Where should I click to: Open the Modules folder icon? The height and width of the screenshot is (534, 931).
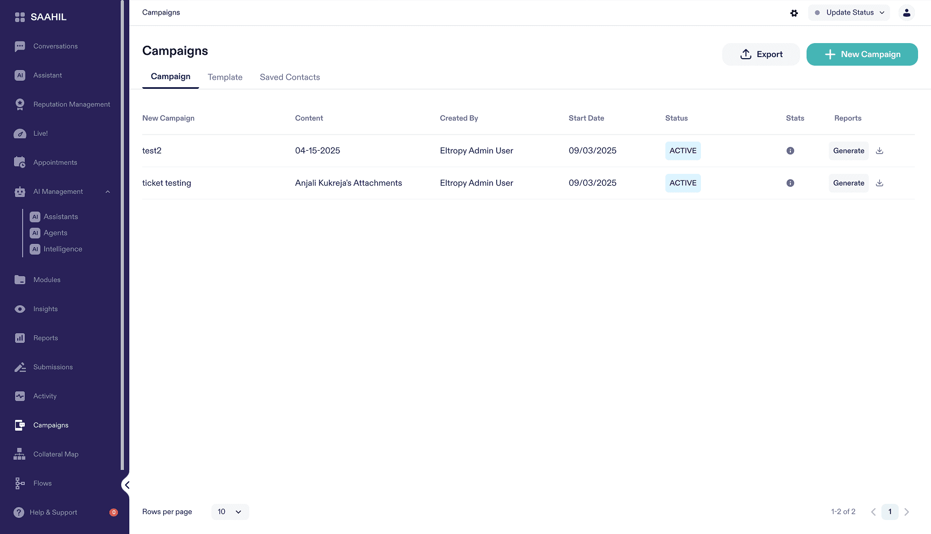pyautogui.click(x=20, y=280)
